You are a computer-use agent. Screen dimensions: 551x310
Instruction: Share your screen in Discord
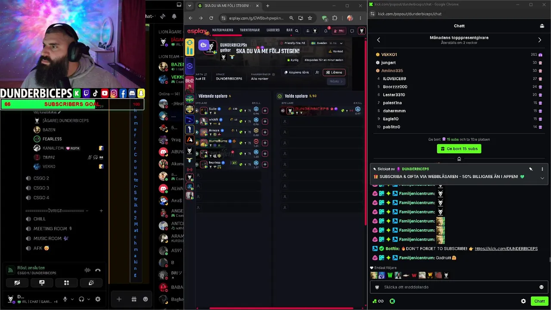coord(42,283)
